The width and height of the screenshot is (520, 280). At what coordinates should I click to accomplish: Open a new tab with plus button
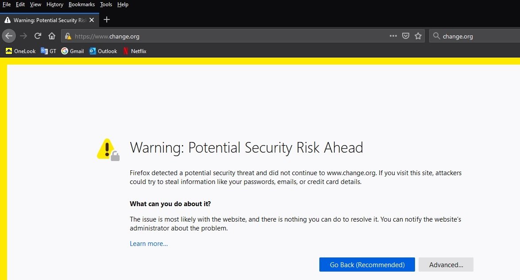tap(106, 19)
